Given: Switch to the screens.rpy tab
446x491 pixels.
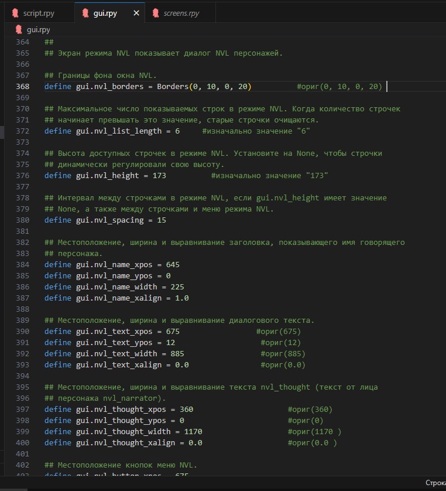Looking at the screenshot, I should coord(181,13).
